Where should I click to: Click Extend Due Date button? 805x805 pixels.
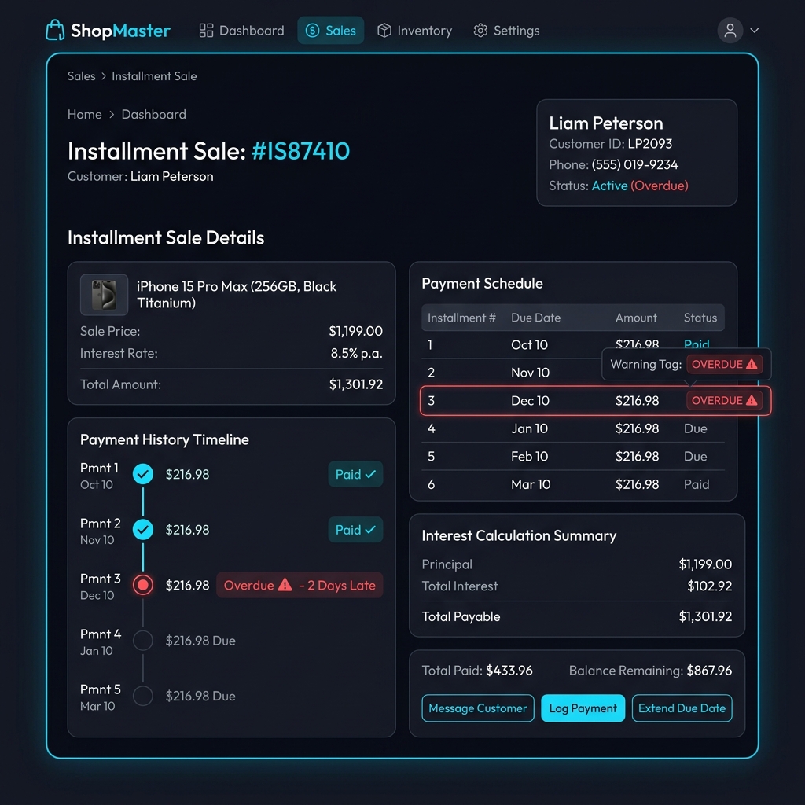tap(682, 708)
